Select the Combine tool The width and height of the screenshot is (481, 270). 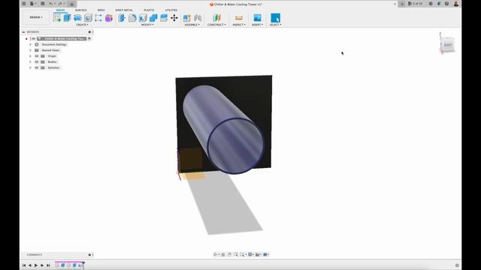(x=153, y=18)
